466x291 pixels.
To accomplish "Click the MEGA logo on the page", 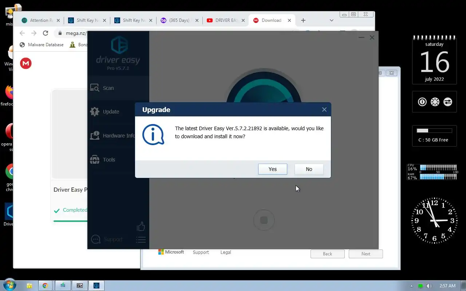I will 26,63.
